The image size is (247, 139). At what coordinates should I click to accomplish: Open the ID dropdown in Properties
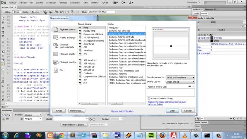pos(33,119)
